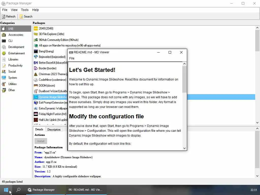Screen dimensions: 260x195
Task: Click the Better Base64 package icon
Action: (36, 63)
